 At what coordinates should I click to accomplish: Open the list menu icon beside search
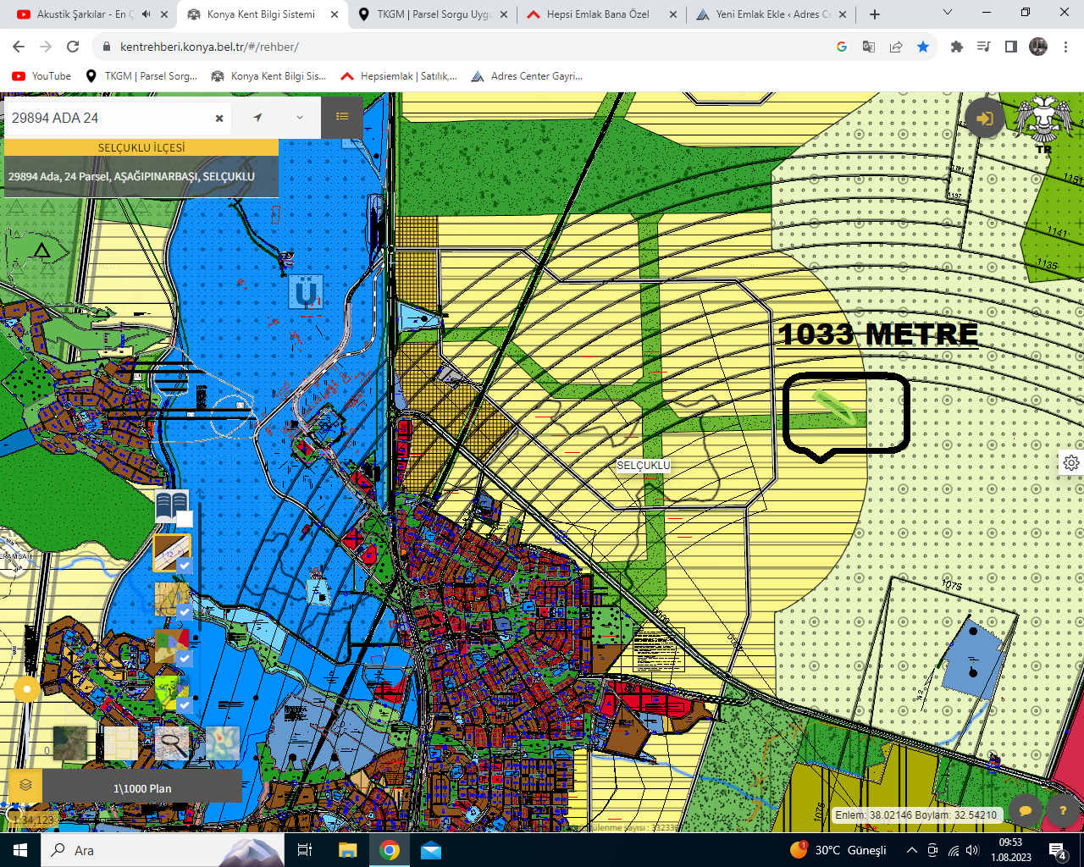(x=342, y=117)
